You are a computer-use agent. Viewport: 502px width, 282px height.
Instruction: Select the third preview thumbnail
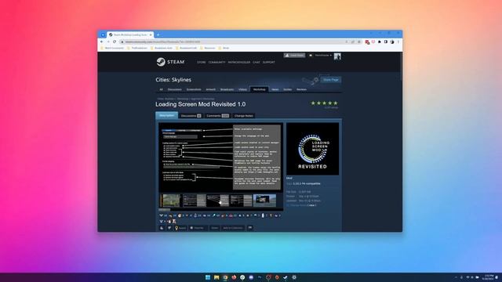click(x=218, y=201)
